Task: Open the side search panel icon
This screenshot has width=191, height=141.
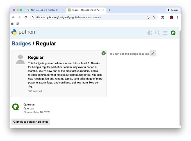Action: tap(162, 17)
